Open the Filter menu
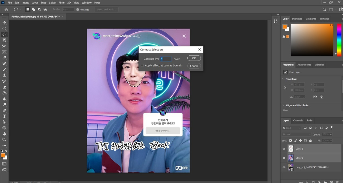 (x=61, y=2)
